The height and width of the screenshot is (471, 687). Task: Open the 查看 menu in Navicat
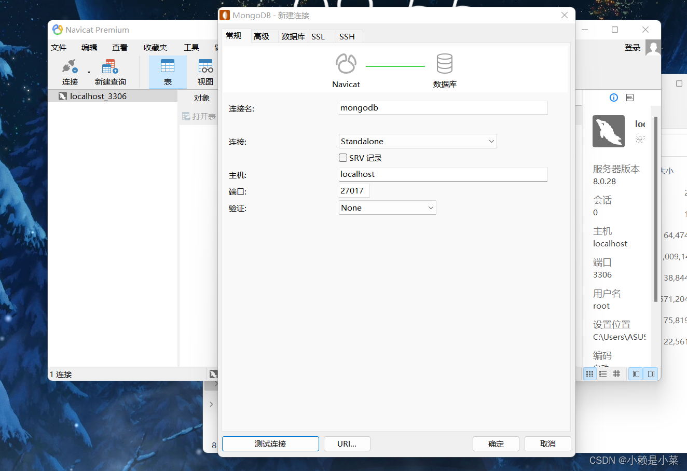click(x=120, y=47)
